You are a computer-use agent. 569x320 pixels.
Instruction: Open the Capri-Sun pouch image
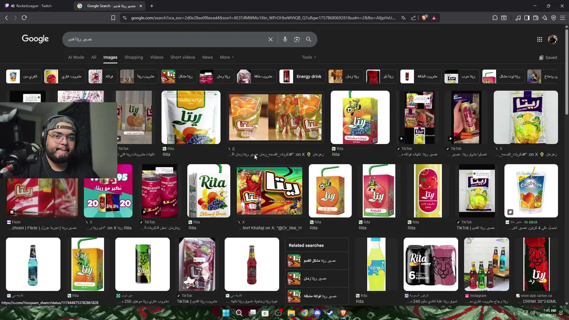531,191
